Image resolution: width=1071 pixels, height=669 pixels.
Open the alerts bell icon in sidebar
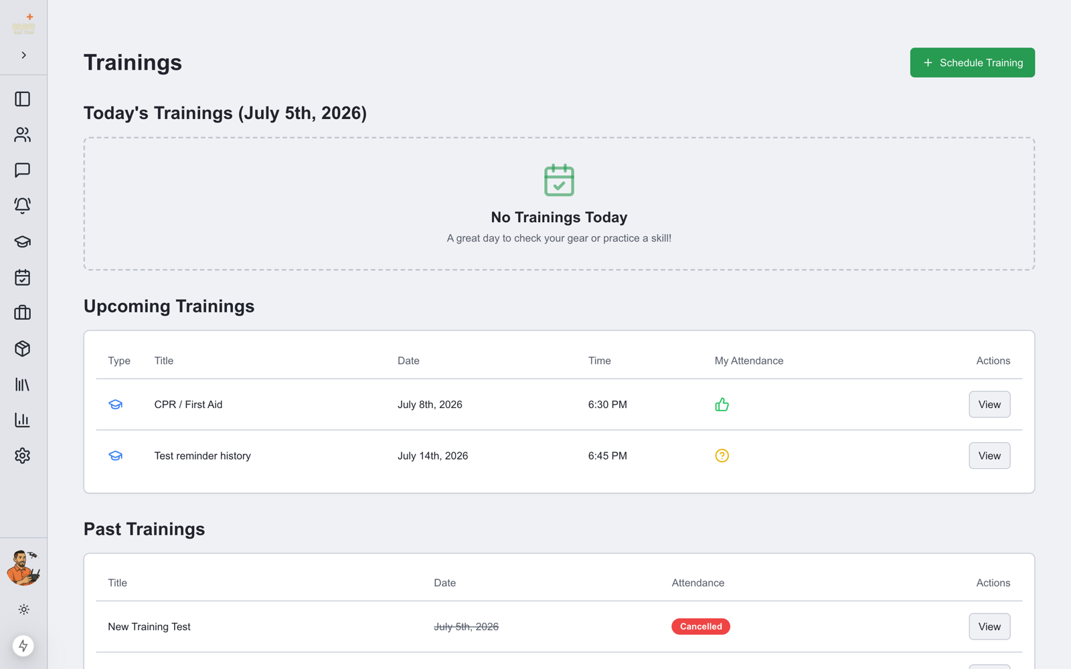coord(23,205)
